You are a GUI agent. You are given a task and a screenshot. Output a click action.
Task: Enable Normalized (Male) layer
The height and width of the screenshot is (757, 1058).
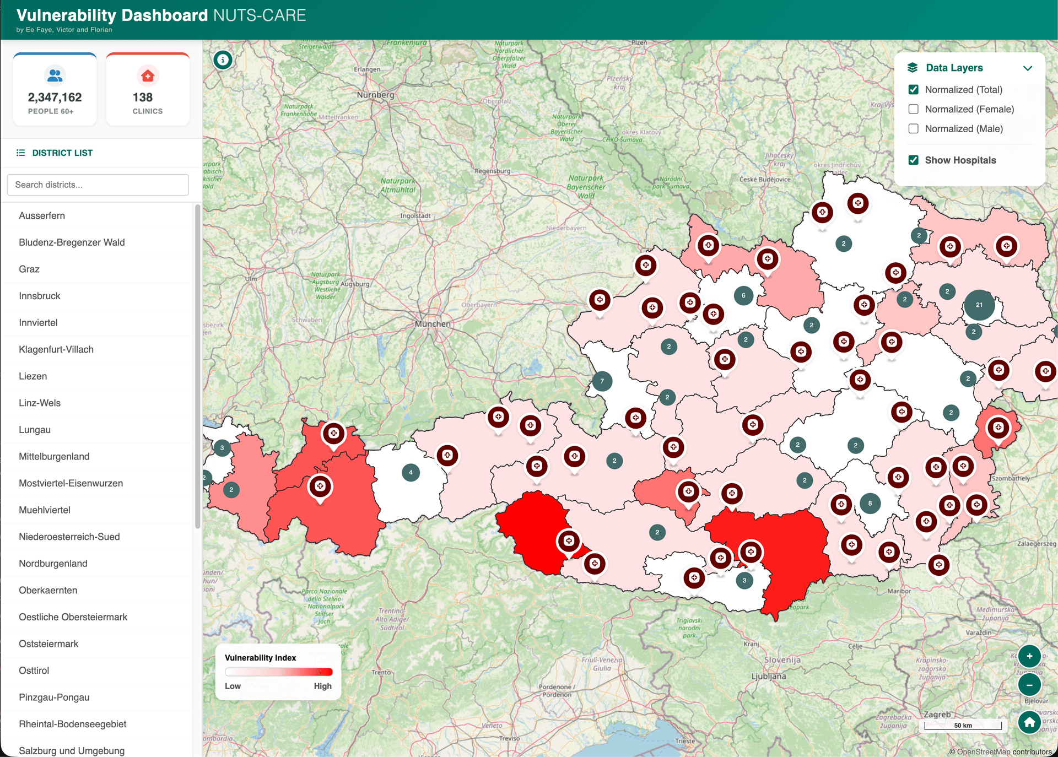[913, 128]
